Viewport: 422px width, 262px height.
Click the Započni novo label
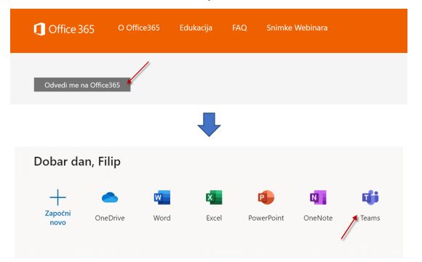(58, 218)
